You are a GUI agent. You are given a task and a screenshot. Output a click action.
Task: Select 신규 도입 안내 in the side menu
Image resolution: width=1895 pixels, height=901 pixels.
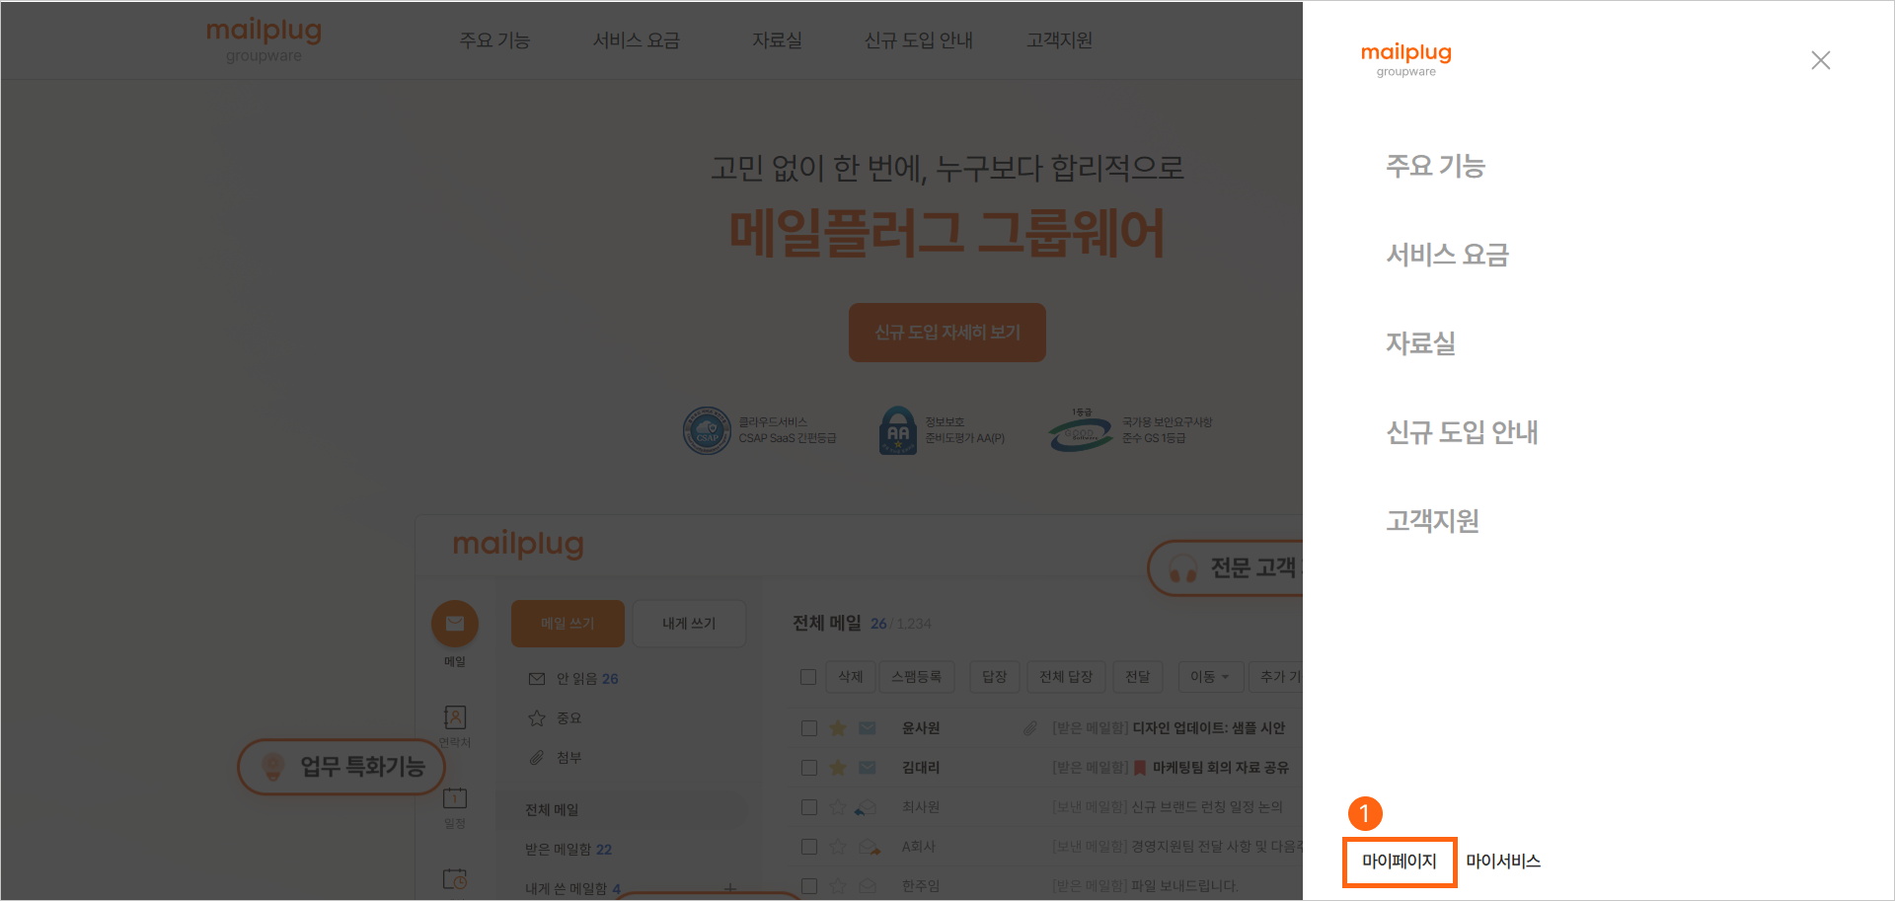click(1462, 432)
